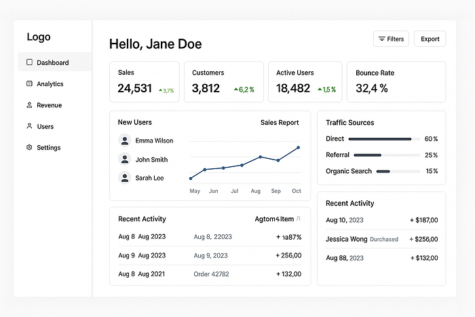Click the Settings gear icon

29,147
